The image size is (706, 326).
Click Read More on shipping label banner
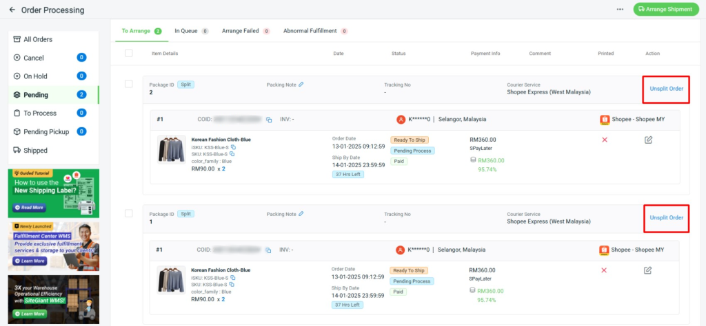pos(29,207)
